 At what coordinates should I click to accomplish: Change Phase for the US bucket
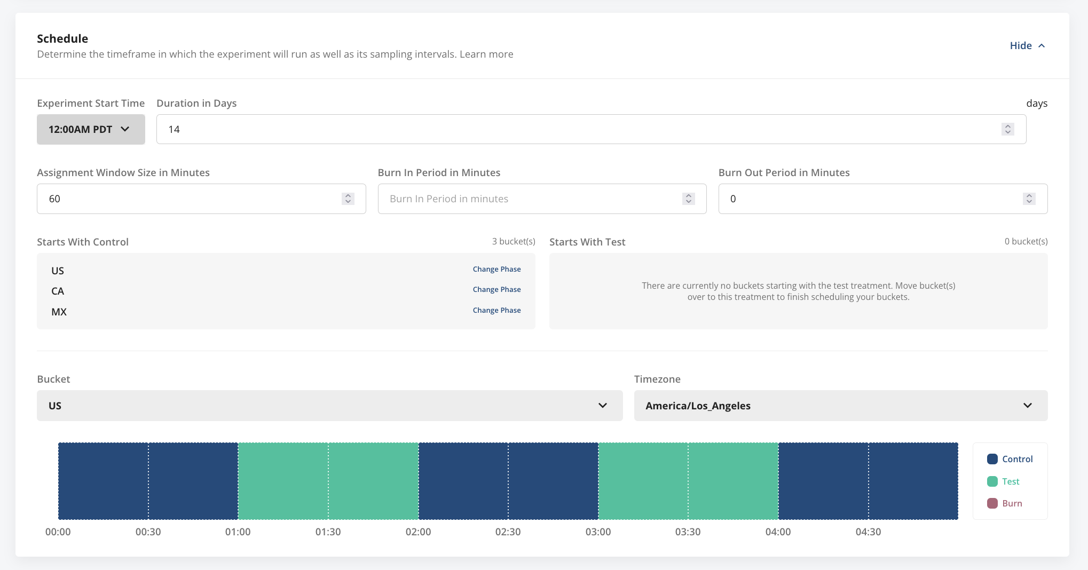pos(496,269)
